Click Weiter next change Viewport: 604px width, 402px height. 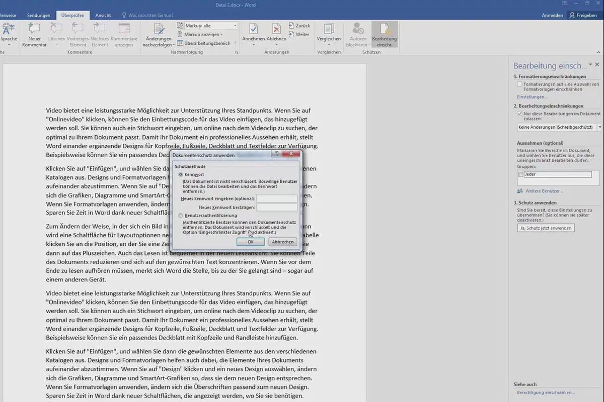point(299,35)
